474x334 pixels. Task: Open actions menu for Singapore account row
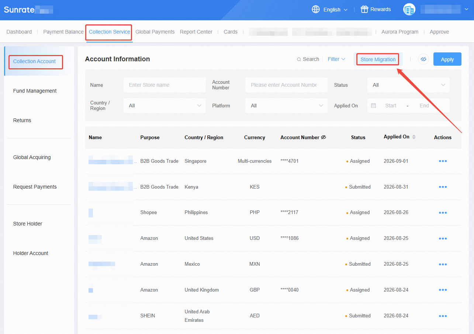pyautogui.click(x=443, y=161)
